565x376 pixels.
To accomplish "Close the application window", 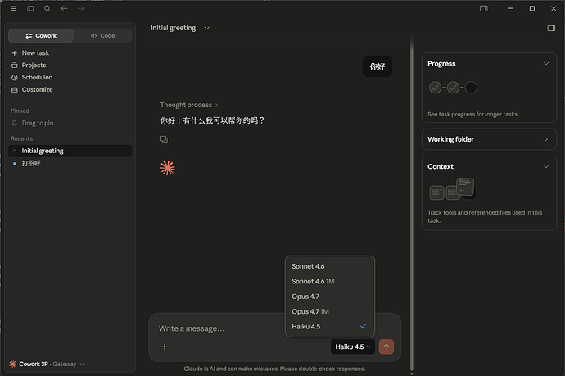I will pos(554,8).
